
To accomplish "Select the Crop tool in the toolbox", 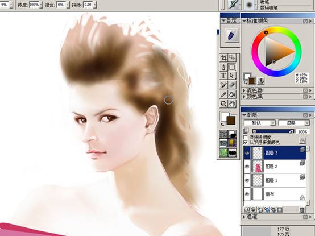I will (x=223, y=58).
